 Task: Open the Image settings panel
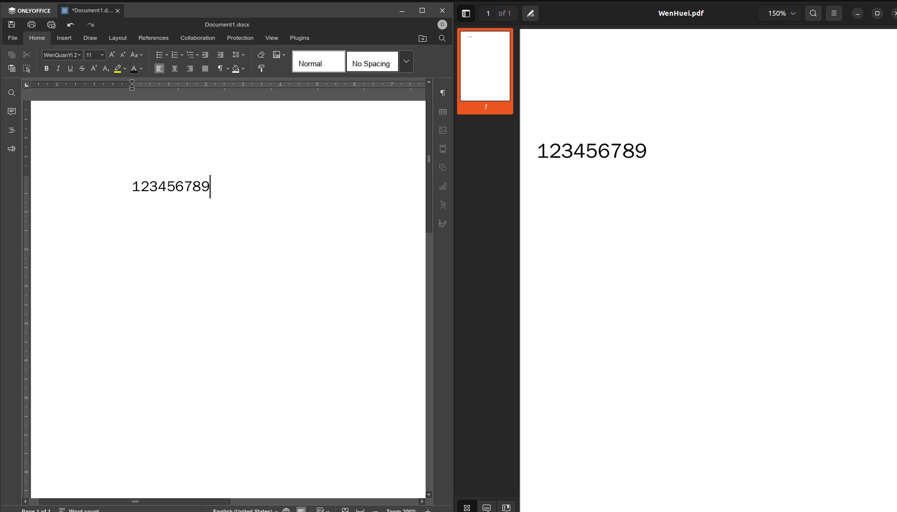[x=443, y=130]
